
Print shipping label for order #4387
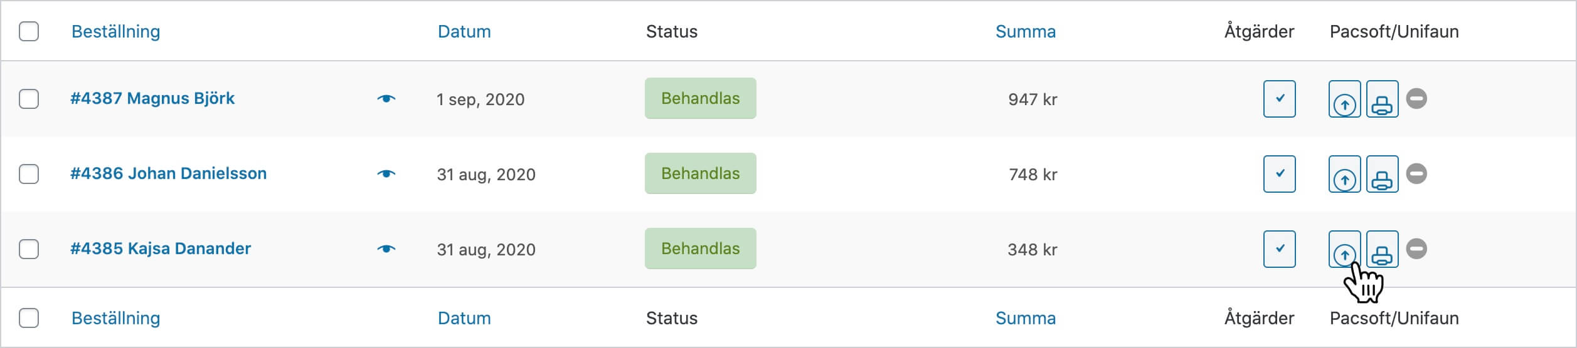[x=1382, y=100]
